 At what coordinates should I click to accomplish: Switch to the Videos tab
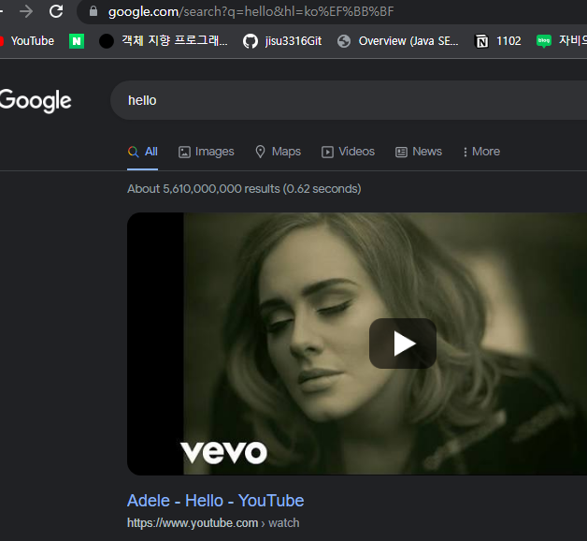click(x=348, y=152)
